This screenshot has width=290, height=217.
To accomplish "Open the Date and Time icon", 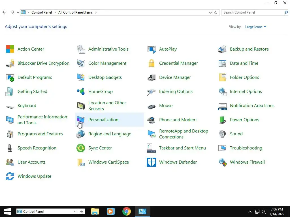I will click(x=222, y=63).
